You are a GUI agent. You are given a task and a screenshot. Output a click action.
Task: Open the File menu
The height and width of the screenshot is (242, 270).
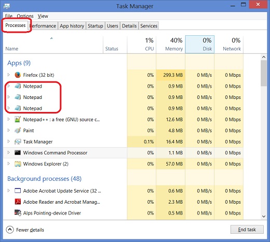[9, 16]
